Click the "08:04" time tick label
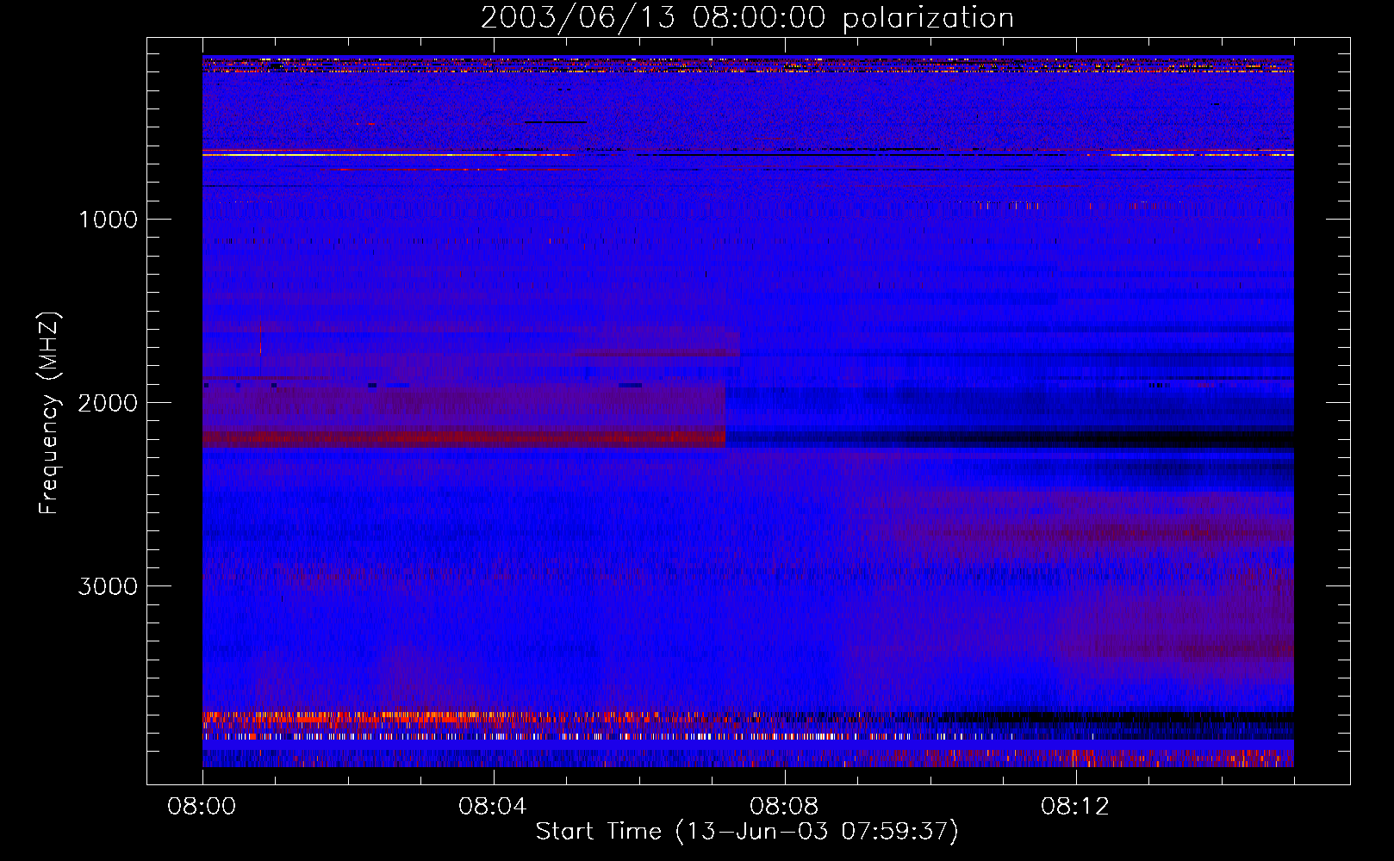The height and width of the screenshot is (861, 1394). [493, 807]
